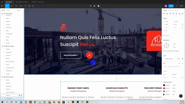Open the distribute spacing dropdown
Image resolution: width=185 pixels, height=104 pixels.
click(x=182, y=14)
